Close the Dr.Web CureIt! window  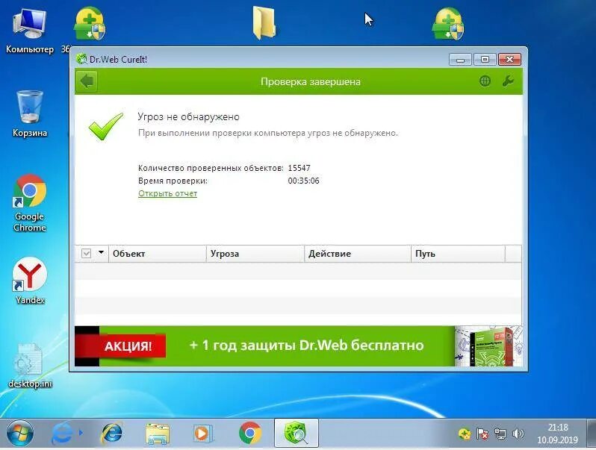tap(509, 59)
